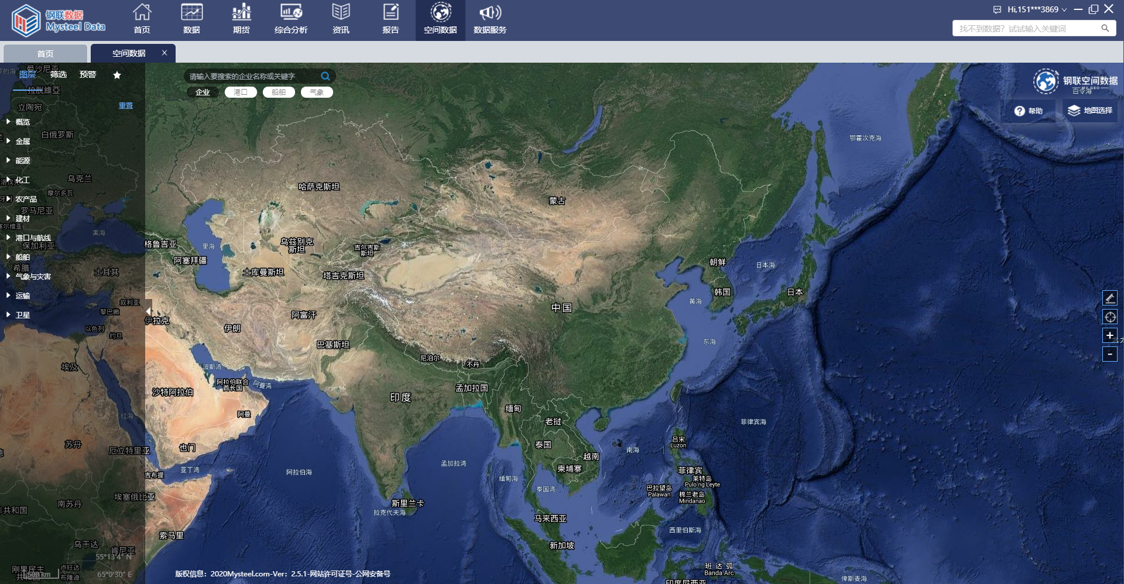Expand the 气象与灾害 layer group
Image resolution: width=1124 pixels, height=584 pixels.
[8, 276]
